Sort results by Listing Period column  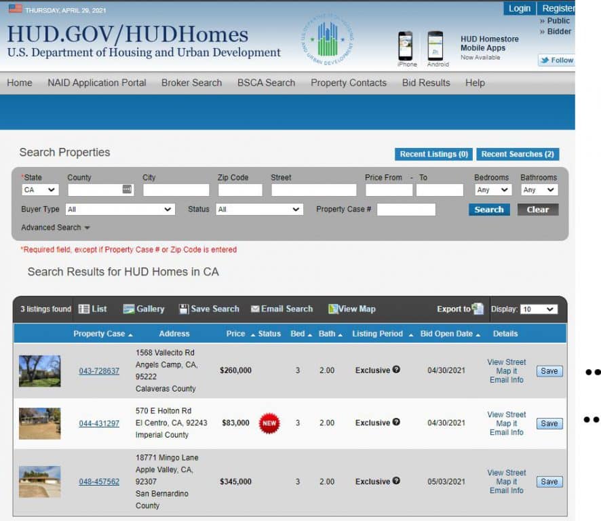click(383, 334)
